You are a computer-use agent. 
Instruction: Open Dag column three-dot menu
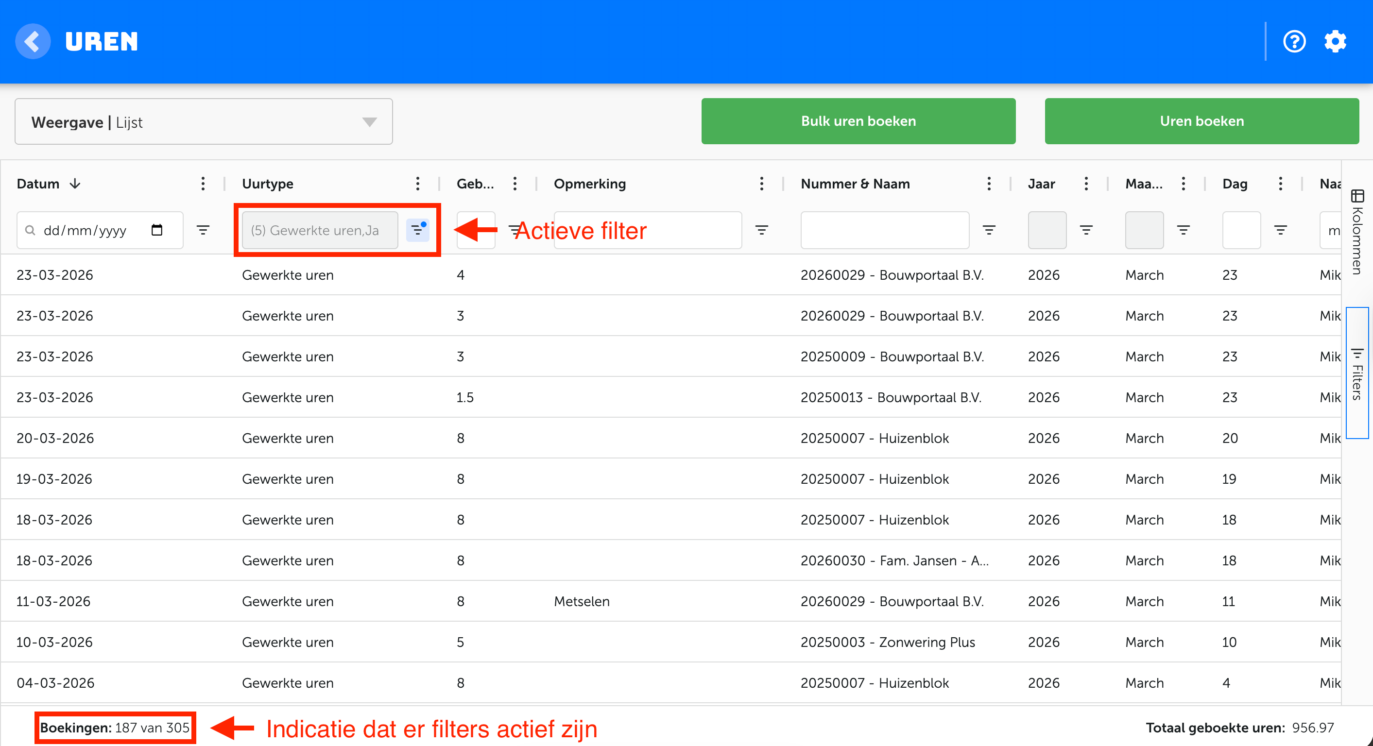tap(1280, 183)
